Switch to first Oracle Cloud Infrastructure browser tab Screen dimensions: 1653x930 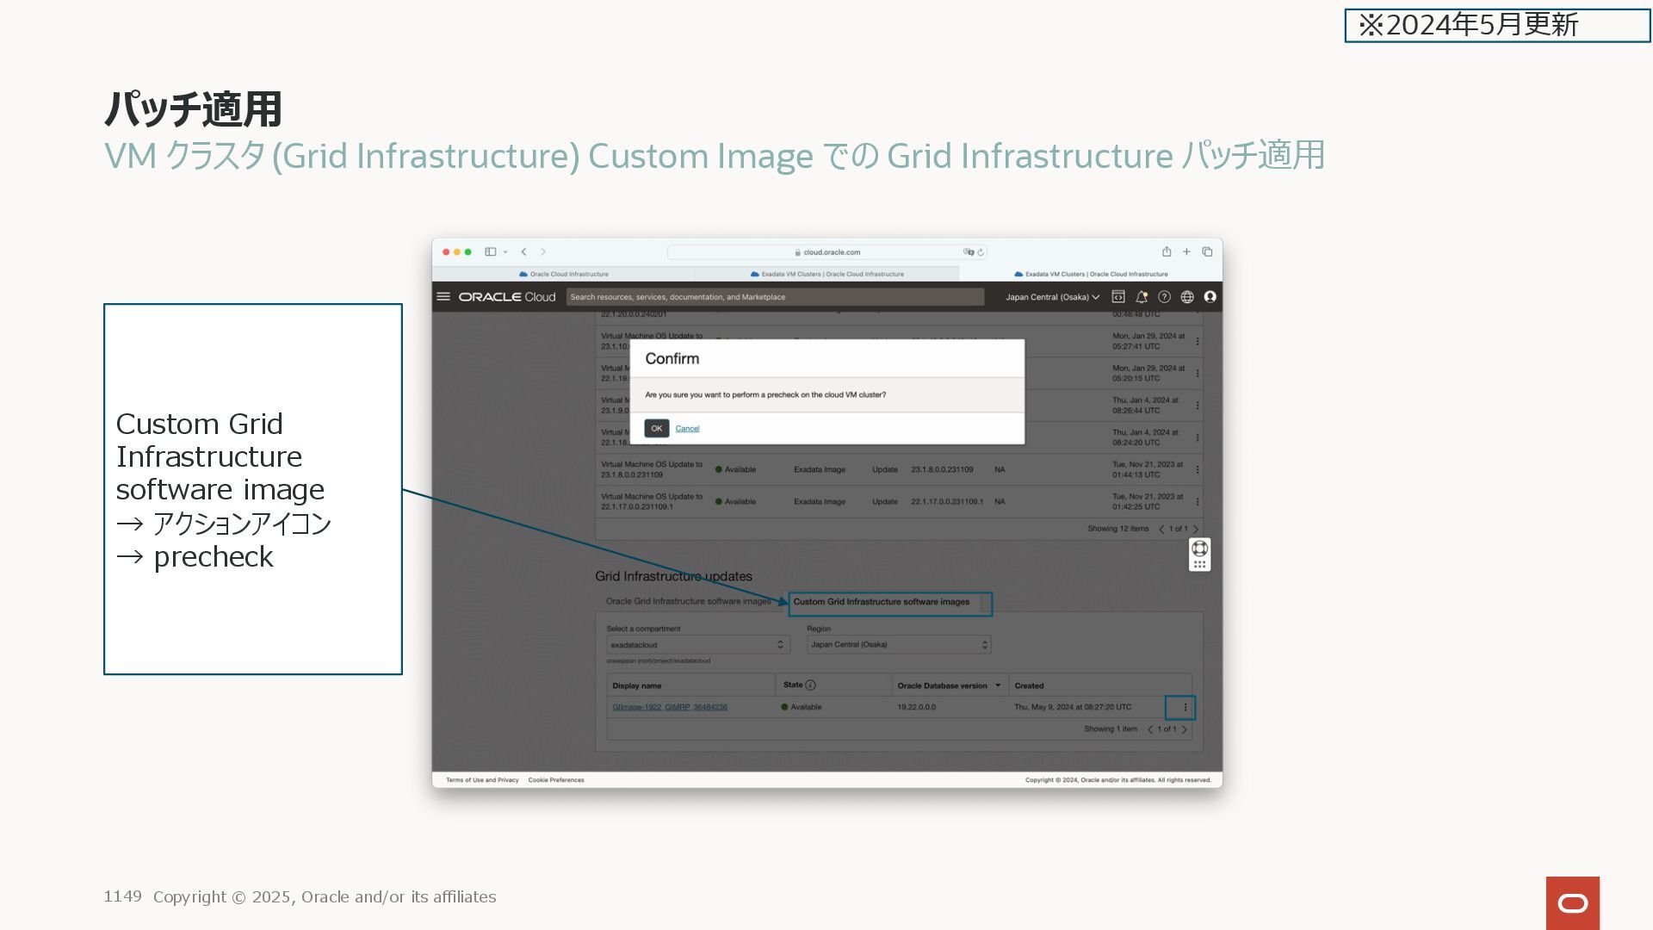pos(565,274)
